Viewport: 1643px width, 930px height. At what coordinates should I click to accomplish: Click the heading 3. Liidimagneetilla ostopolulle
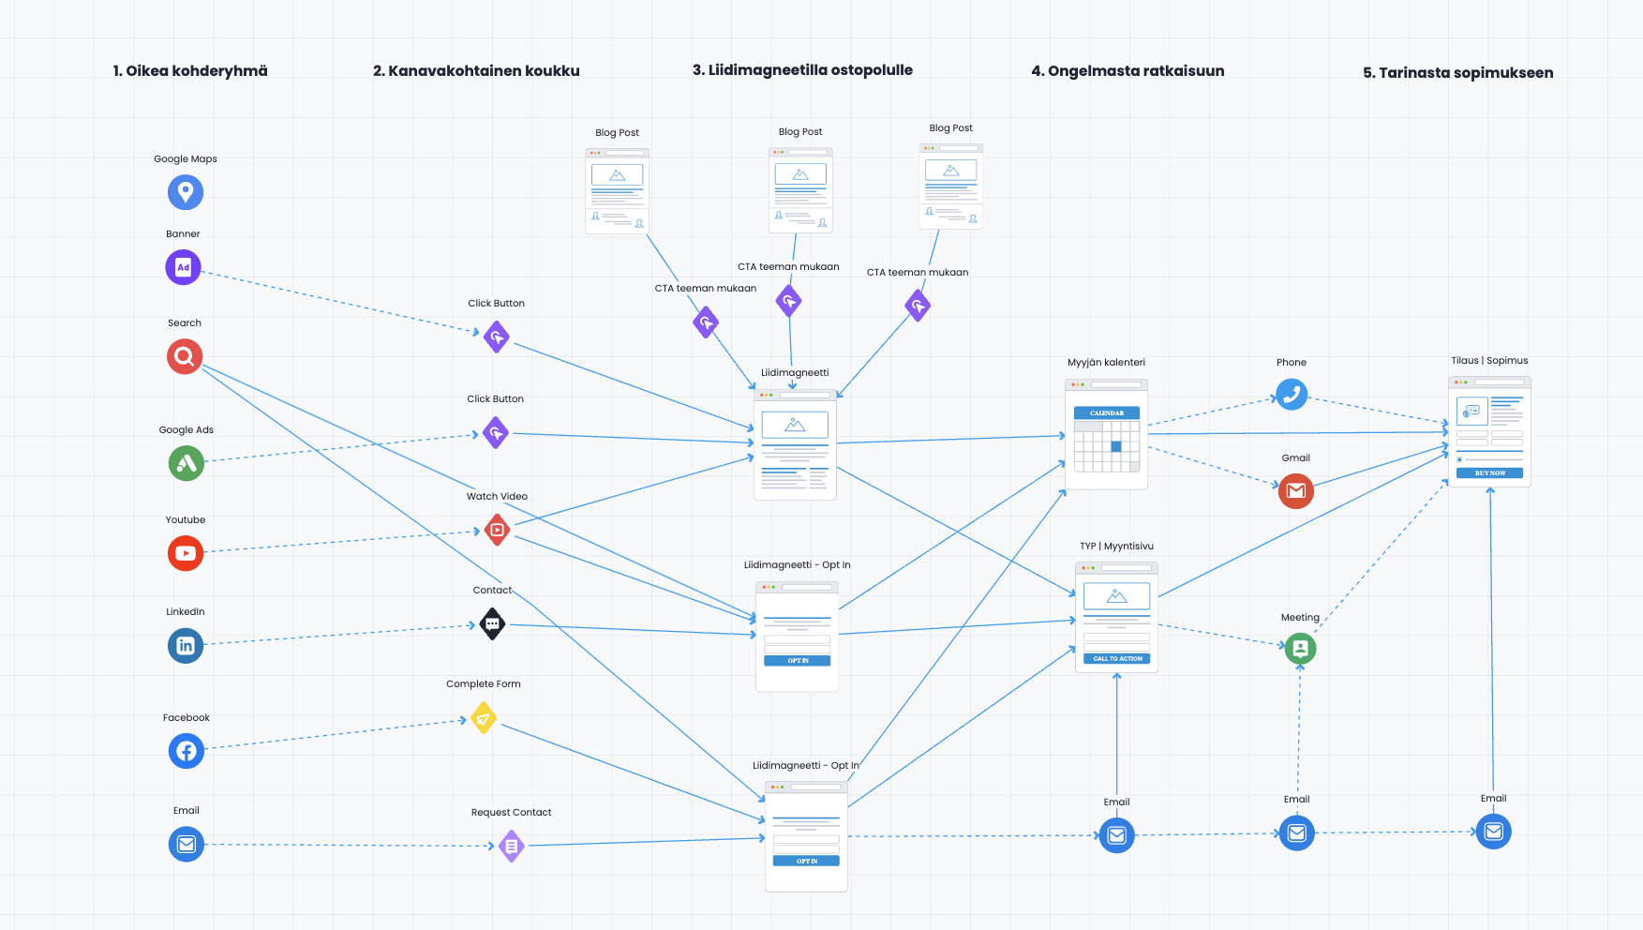coord(802,70)
